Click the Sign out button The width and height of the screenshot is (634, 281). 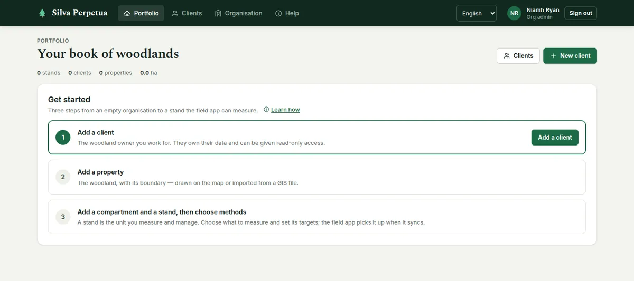(581, 13)
